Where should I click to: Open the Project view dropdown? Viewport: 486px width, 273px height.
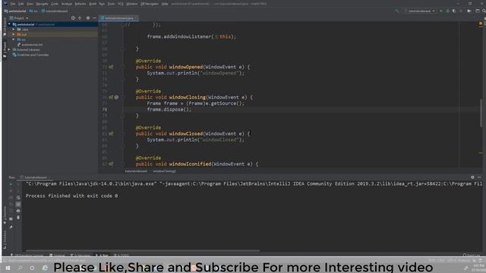tap(19, 18)
